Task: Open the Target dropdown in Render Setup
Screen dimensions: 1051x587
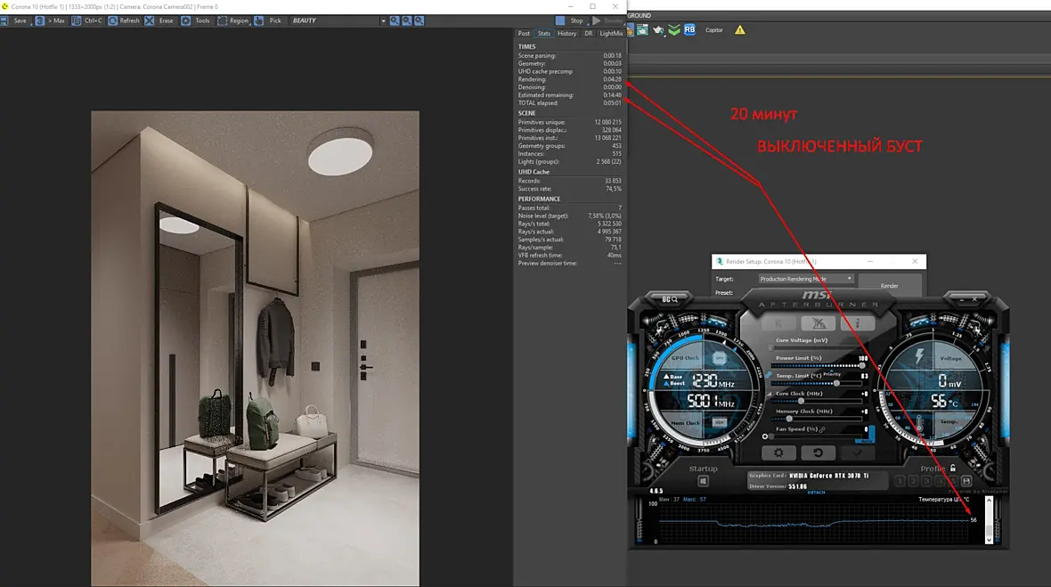Action: coord(806,279)
